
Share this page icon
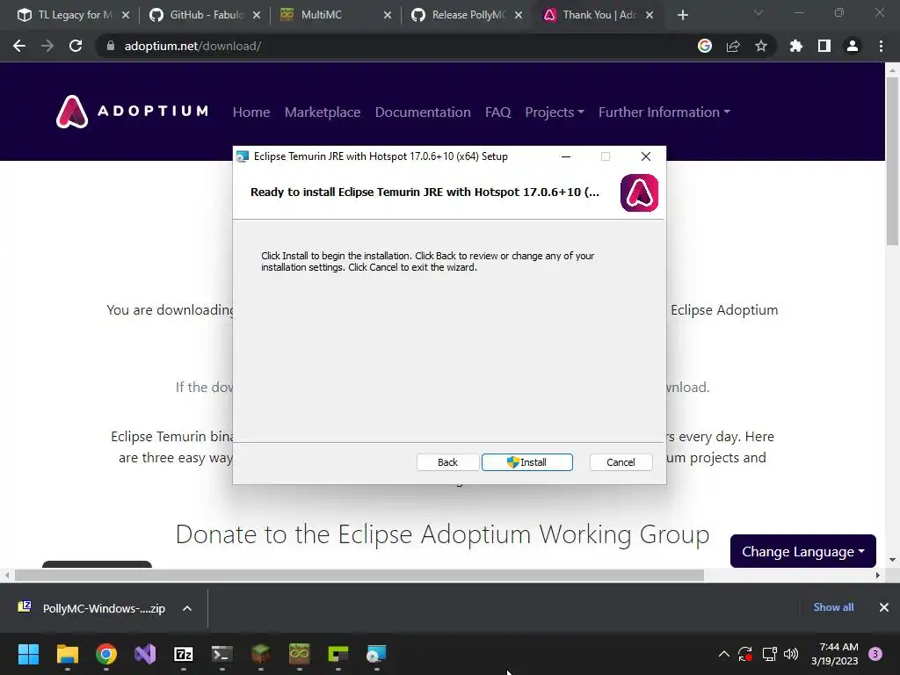click(733, 46)
